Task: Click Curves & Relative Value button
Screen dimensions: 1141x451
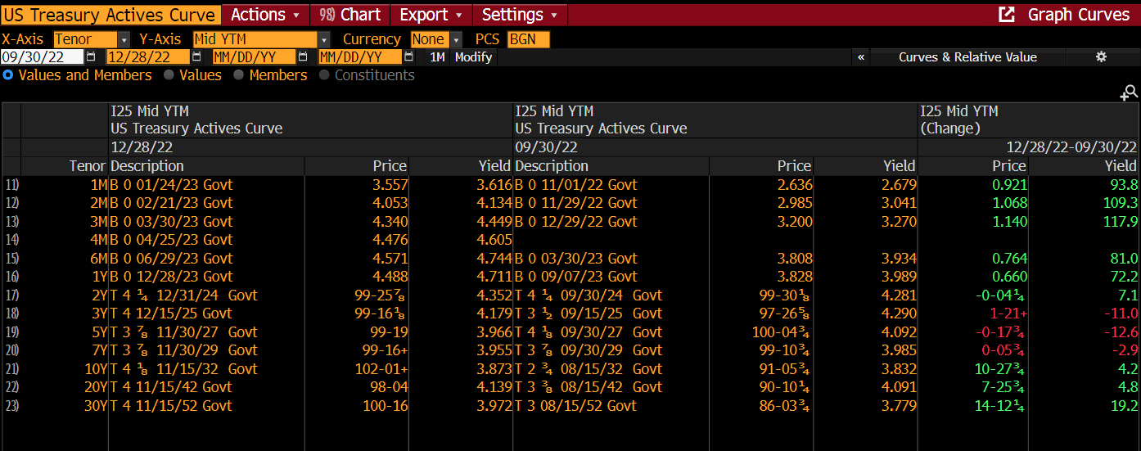Action: [x=967, y=56]
